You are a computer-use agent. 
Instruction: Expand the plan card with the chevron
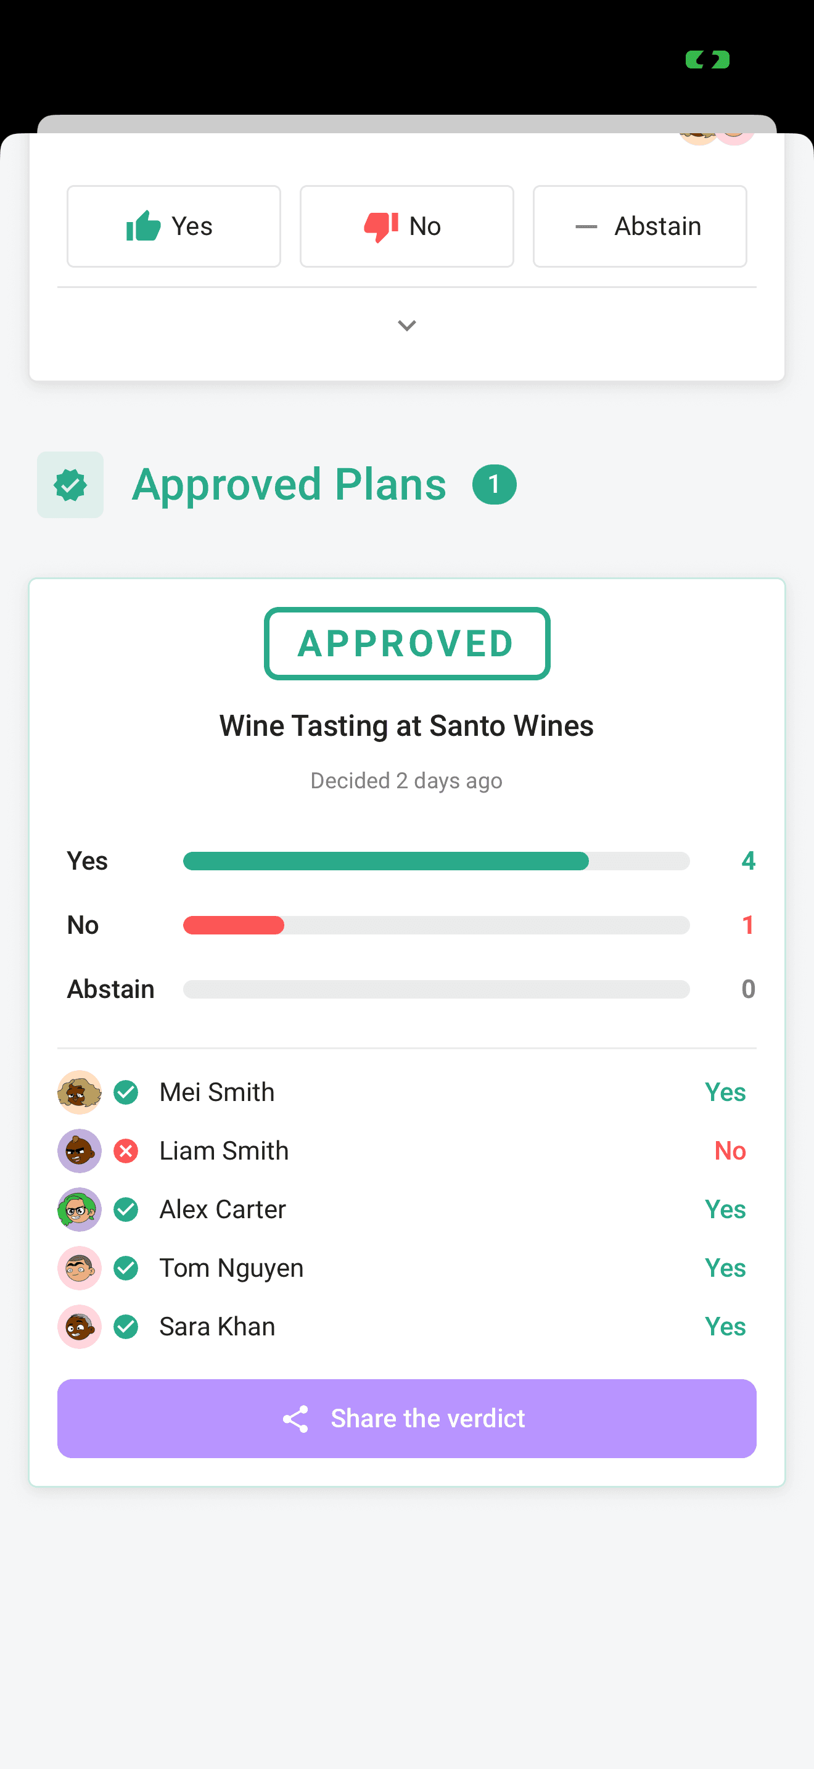pyautogui.click(x=407, y=326)
